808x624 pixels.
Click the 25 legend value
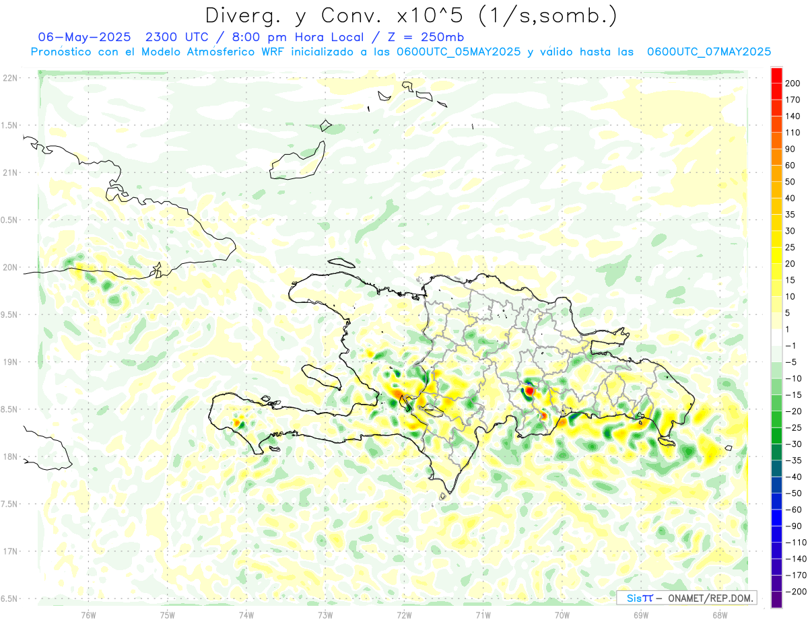point(790,248)
